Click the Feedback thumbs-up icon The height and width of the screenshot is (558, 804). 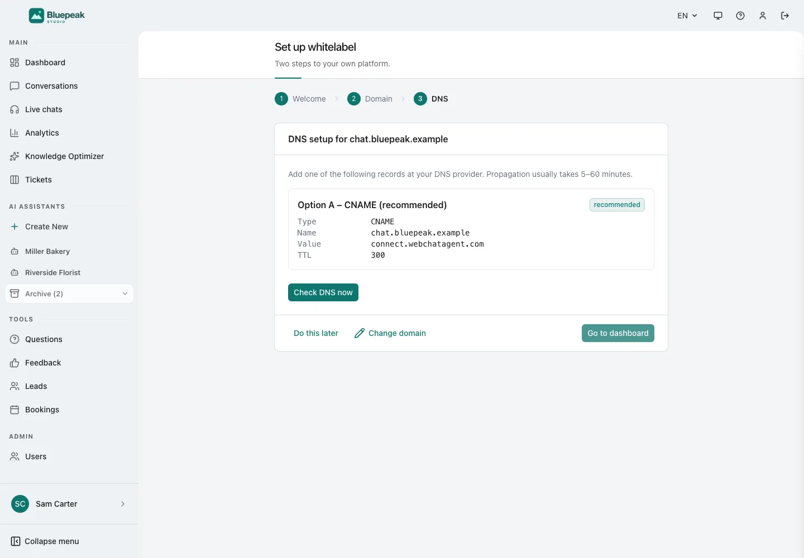(x=15, y=363)
